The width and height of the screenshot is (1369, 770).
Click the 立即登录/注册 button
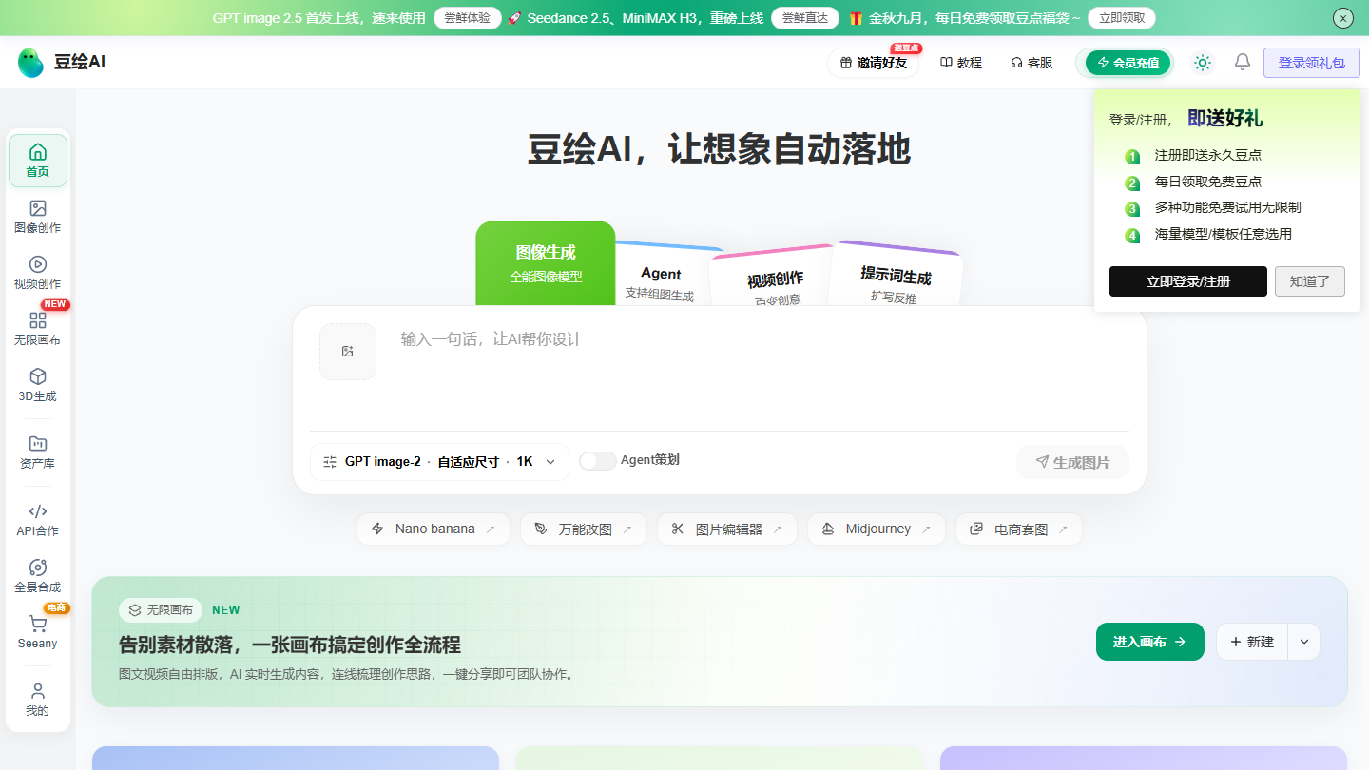coord(1188,281)
